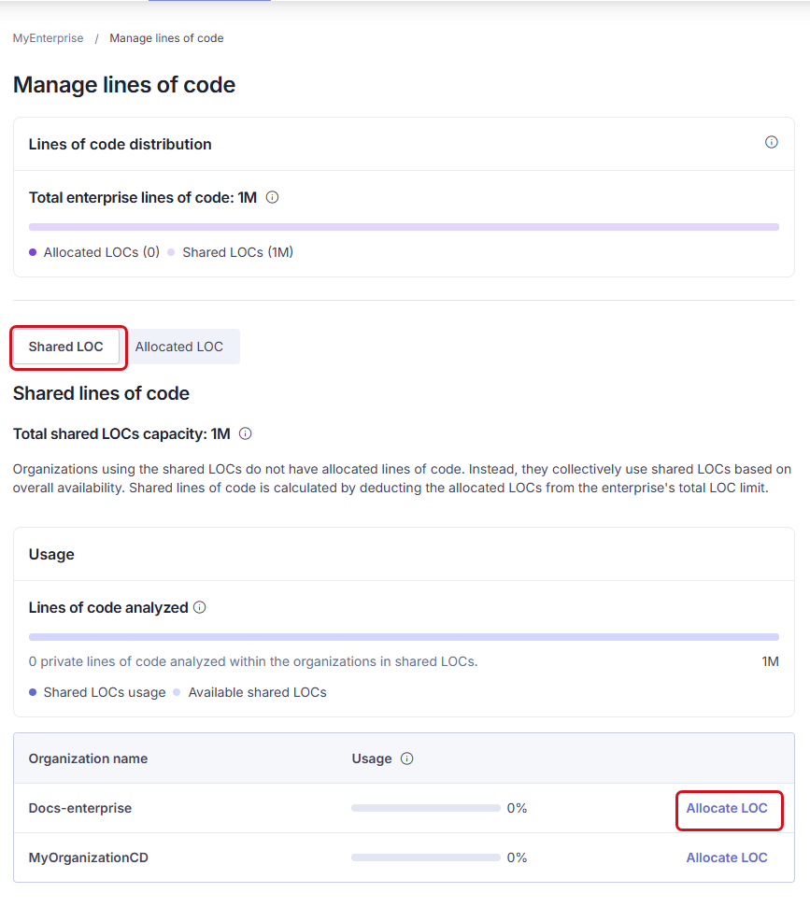This screenshot has height=907, width=810.
Task: Open the info tooltip next to Total enterprise lines of code
Action: (272, 197)
